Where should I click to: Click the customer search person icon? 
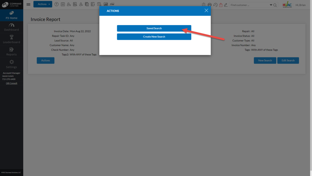(69, 4)
